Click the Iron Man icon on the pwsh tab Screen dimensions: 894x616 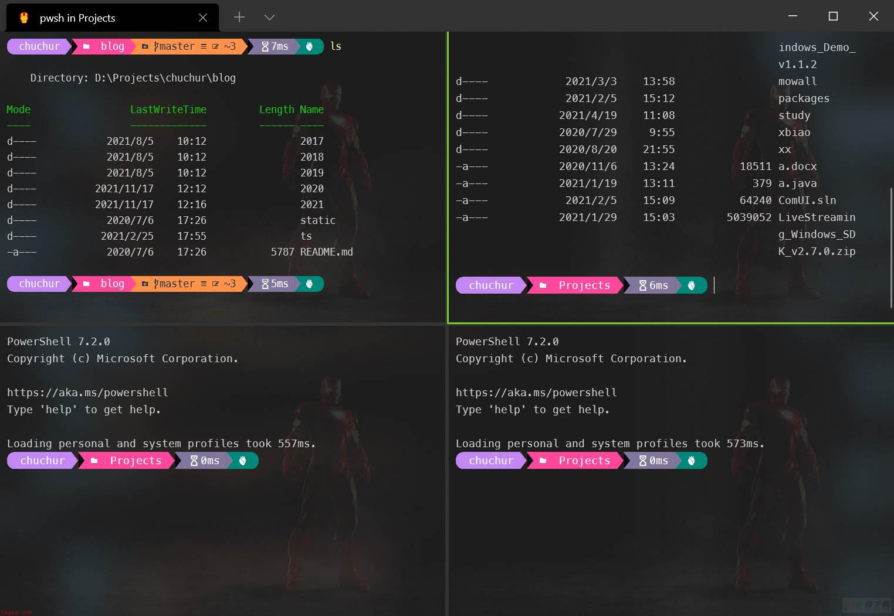click(x=24, y=18)
